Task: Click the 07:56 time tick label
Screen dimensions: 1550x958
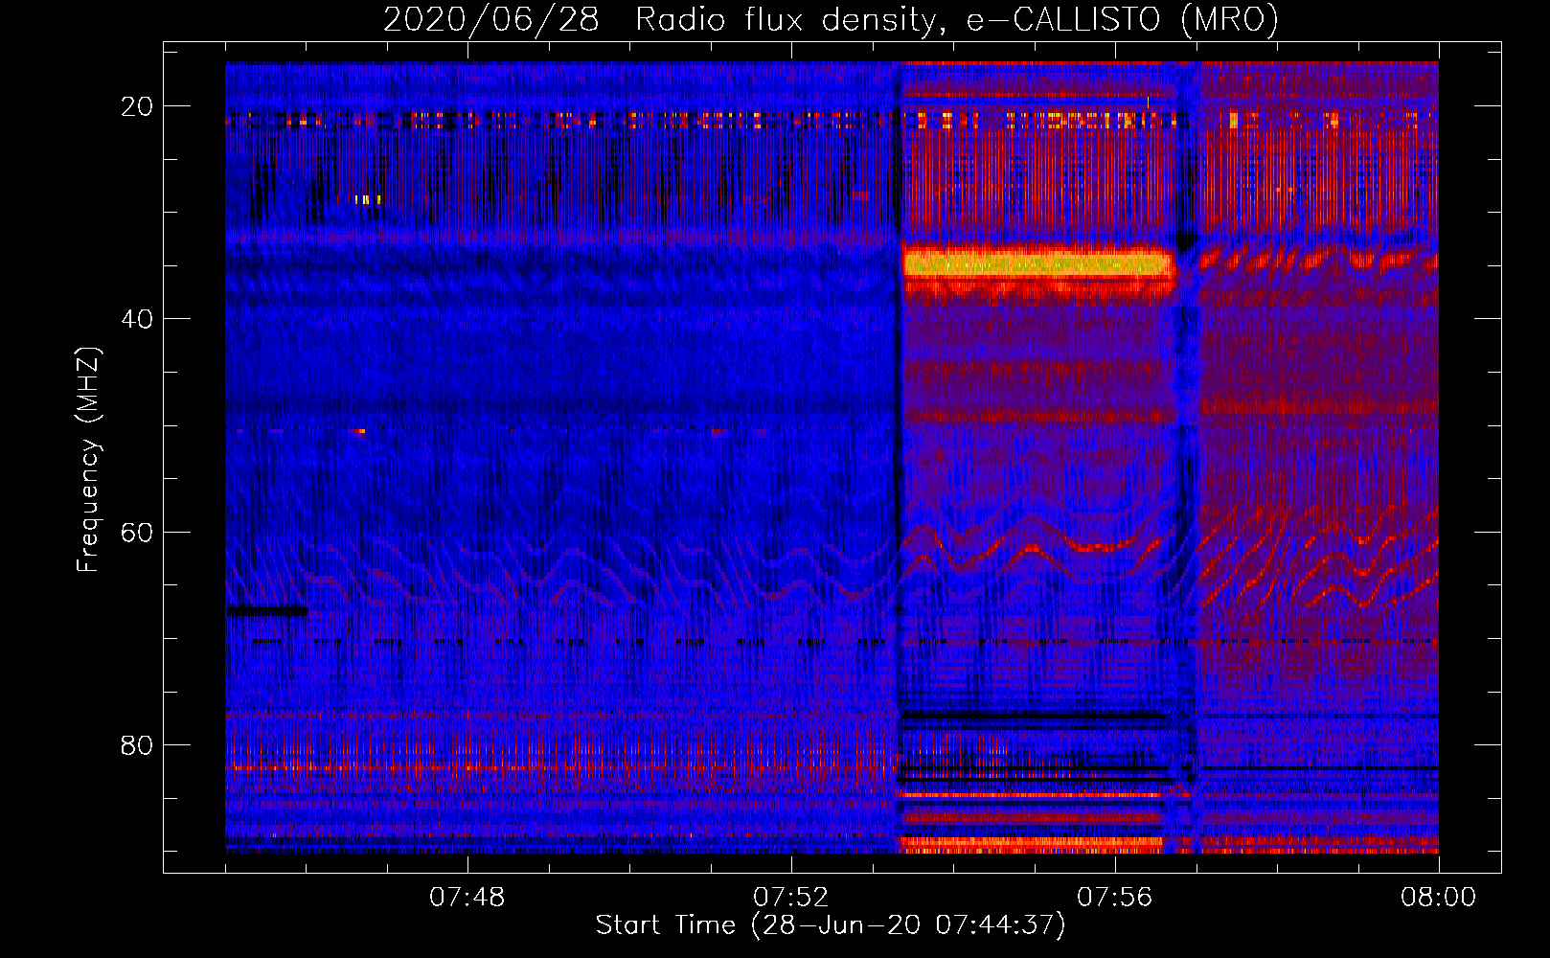Action: [1115, 898]
